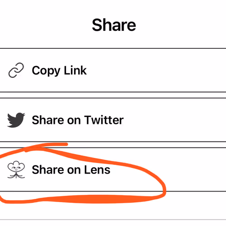Click the chain link icon
This screenshot has height=226, width=226.
(x=16, y=70)
